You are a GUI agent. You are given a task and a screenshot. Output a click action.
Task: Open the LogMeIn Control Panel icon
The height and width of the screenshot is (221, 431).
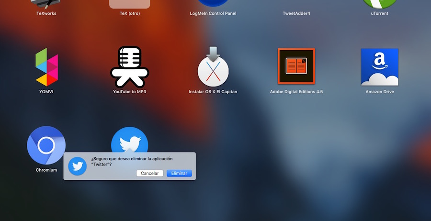213,3
